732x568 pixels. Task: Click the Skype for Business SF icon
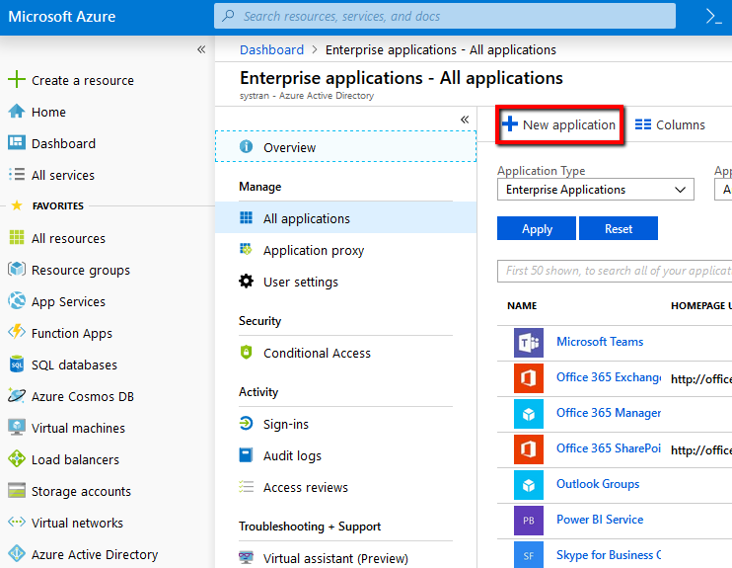529,555
